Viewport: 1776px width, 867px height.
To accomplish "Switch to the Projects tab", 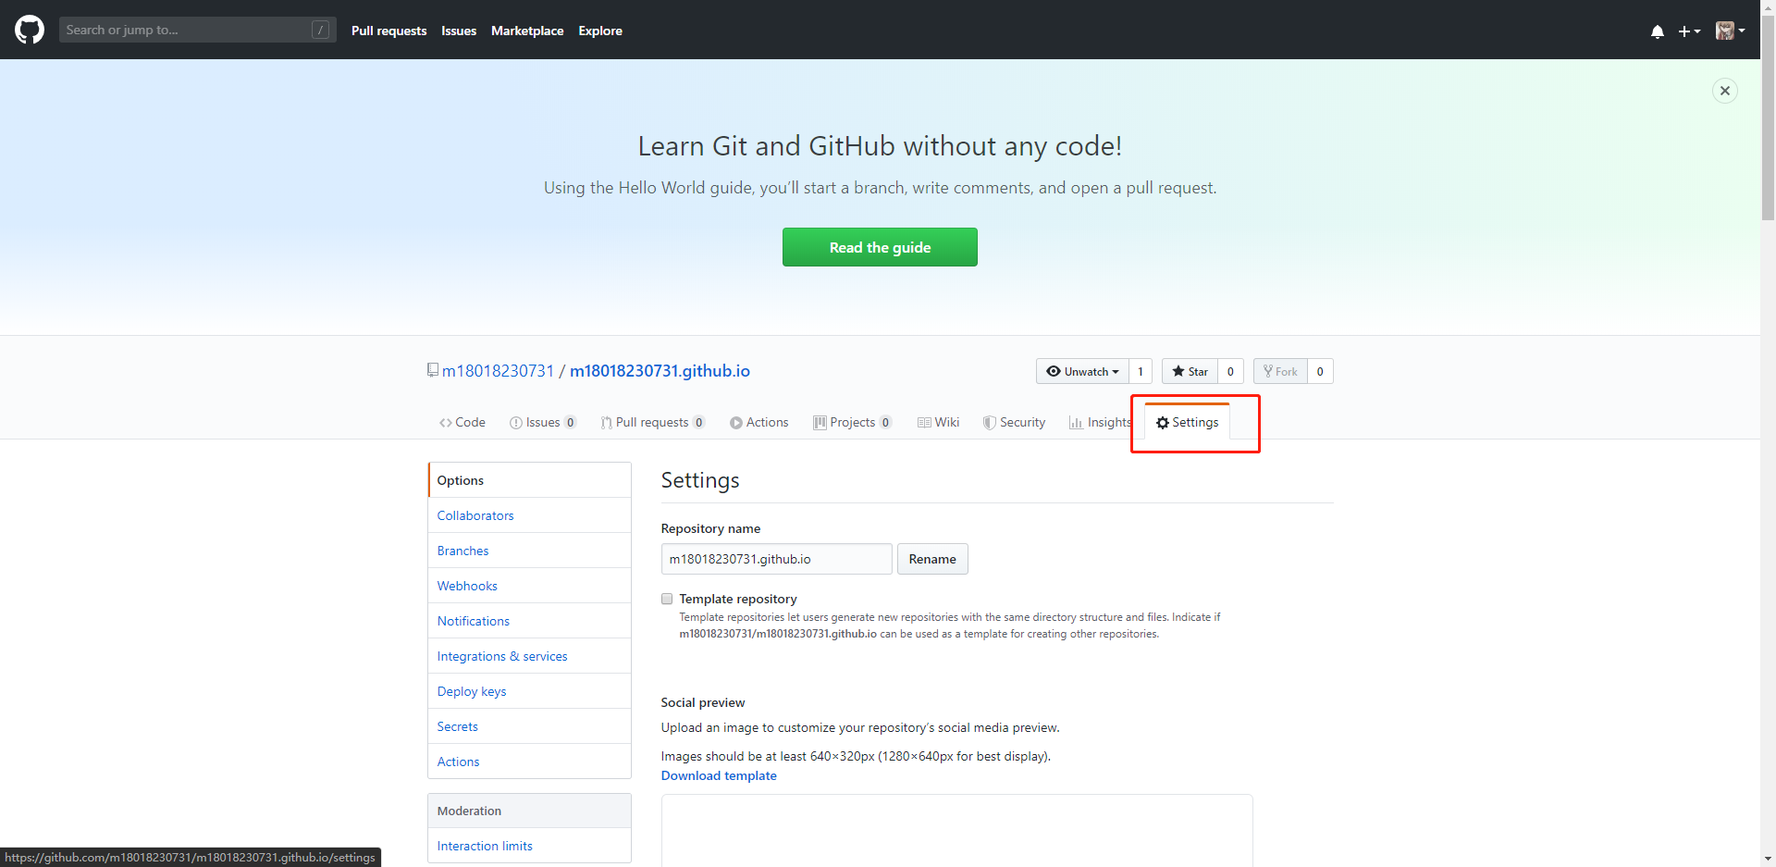I will tap(852, 422).
